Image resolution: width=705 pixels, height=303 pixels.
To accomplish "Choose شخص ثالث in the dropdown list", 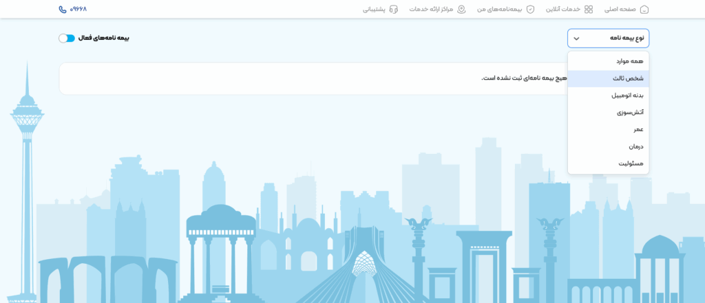I will click(x=627, y=78).
